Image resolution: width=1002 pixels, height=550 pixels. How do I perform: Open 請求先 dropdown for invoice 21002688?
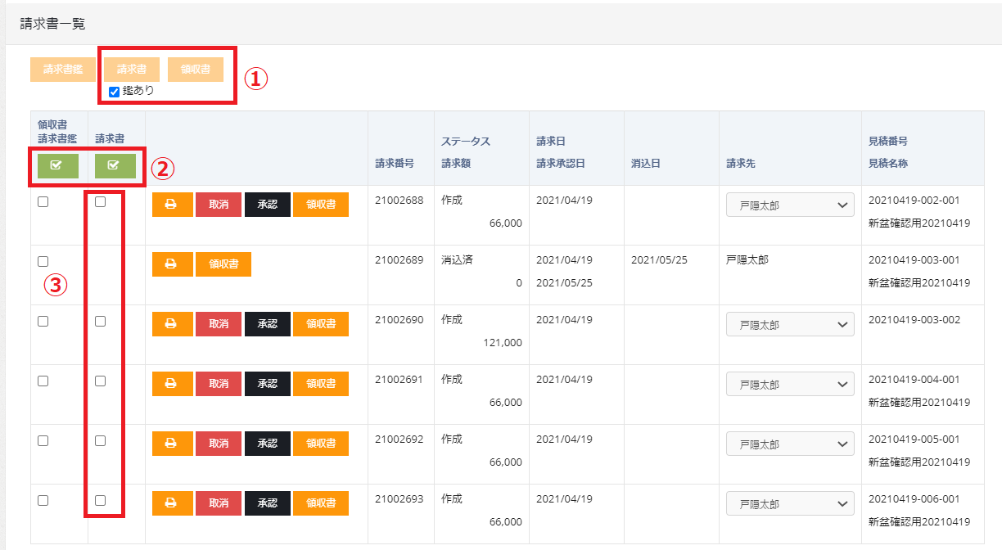click(790, 205)
